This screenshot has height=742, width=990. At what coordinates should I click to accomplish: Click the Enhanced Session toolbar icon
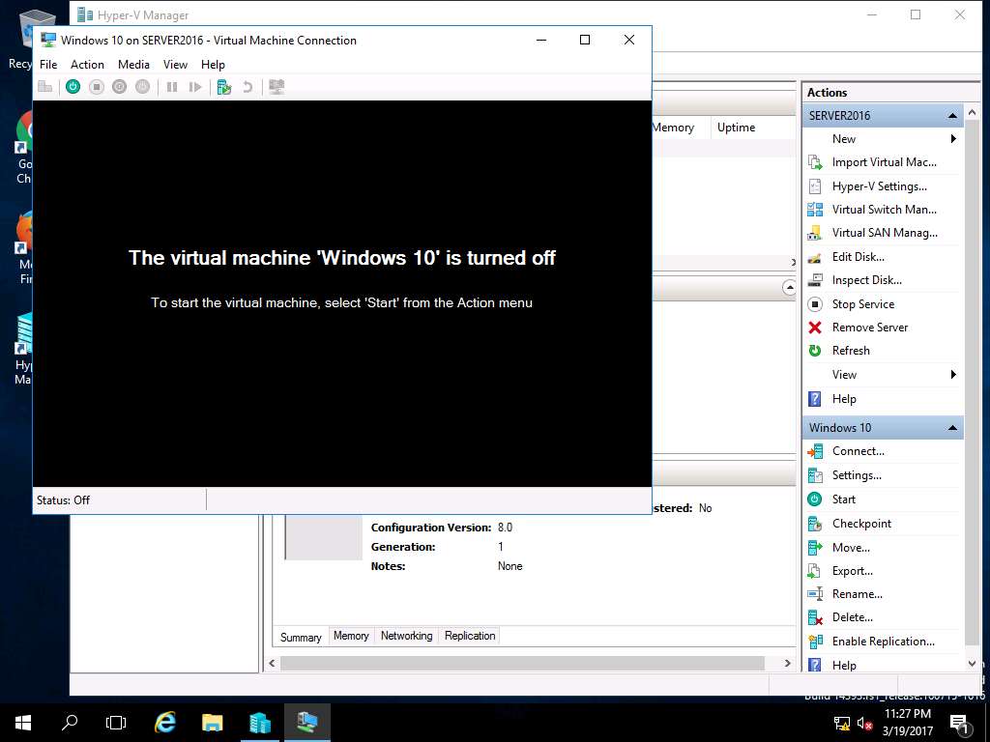(277, 87)
